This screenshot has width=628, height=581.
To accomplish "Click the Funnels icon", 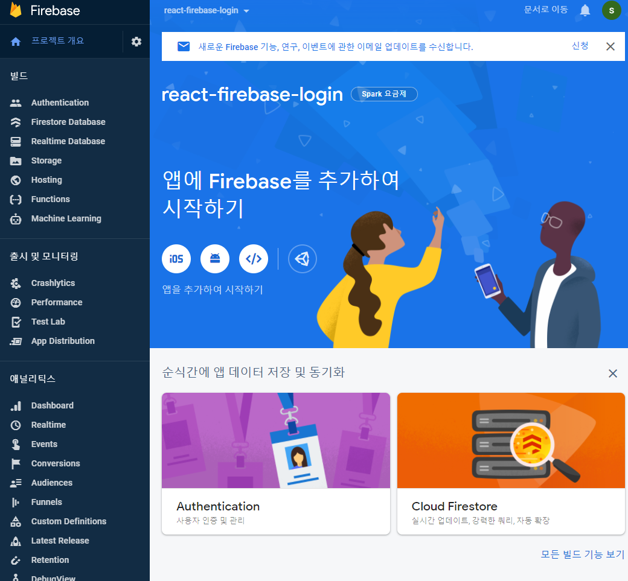I will [16, 503].
